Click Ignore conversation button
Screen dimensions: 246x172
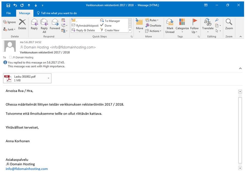[x=10, y=22]
